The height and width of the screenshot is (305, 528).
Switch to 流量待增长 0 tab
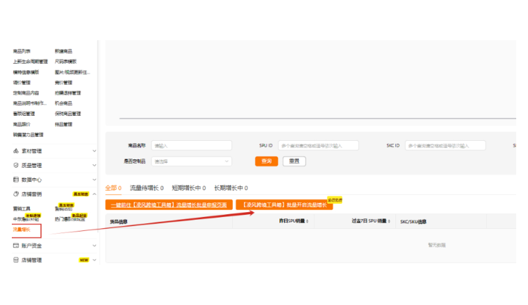coord(147,188)
